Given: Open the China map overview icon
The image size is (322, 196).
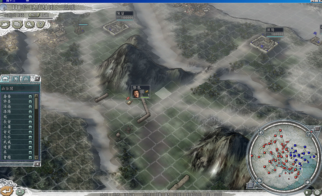Looking at the screenshot, I should (x=5, y=25).
